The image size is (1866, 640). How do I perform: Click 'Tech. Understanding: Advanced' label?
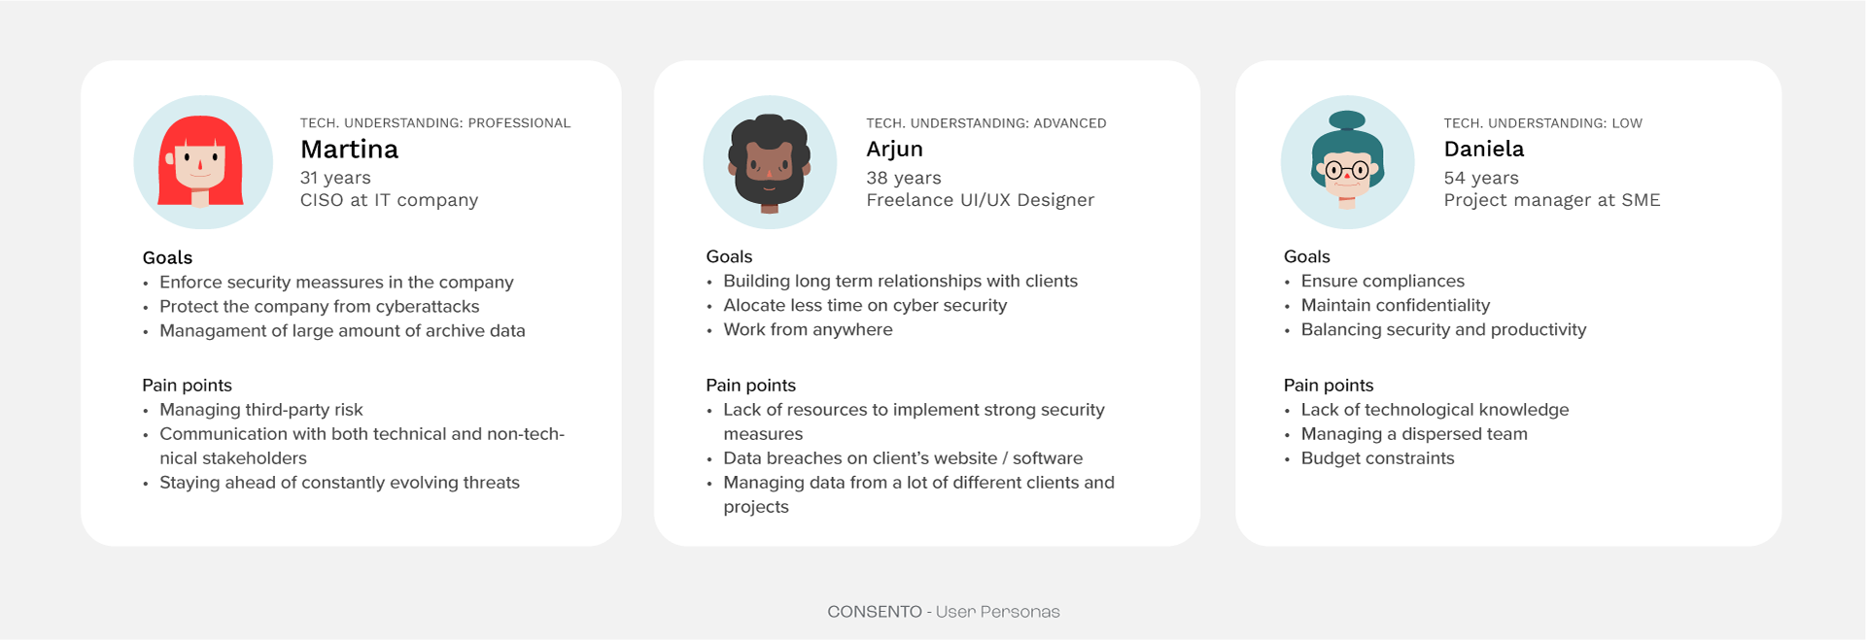(x=986, y=123)
